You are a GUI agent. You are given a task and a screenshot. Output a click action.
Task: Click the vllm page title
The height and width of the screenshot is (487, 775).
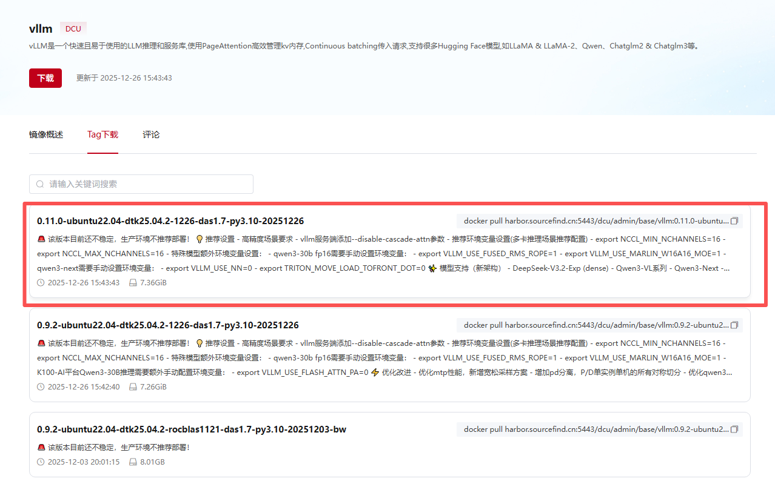[x=41, y=28]
